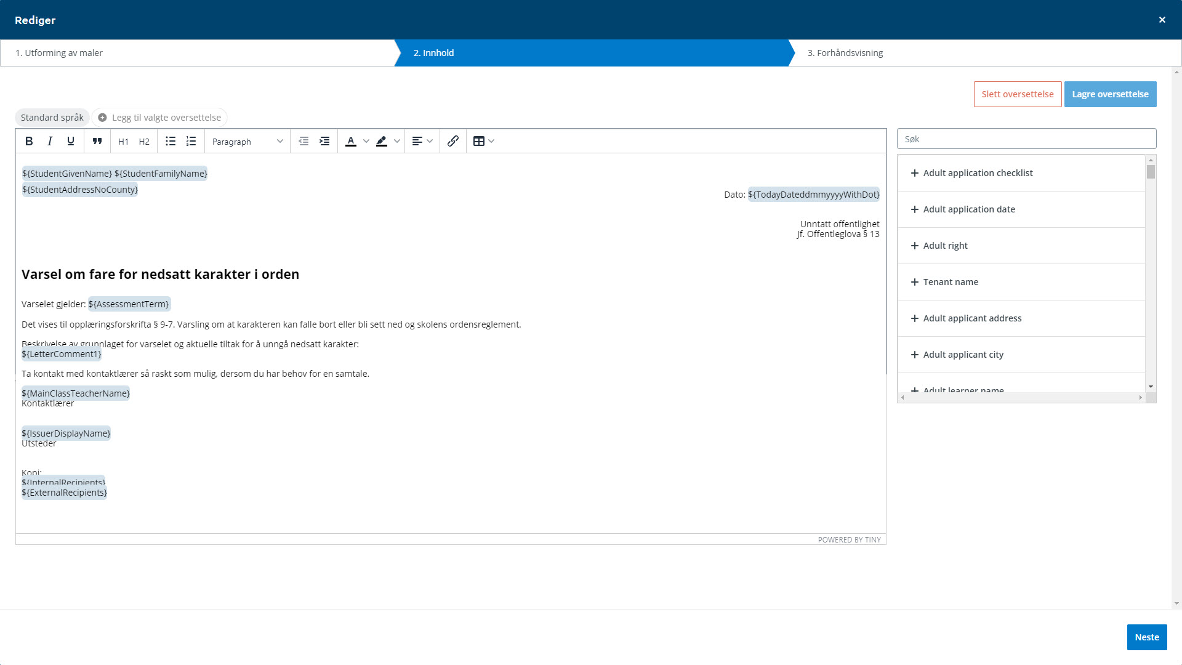The height and width of the screenshot is (665, 1182).
Task: Click Legg til valgte oversettelse
Action: [x=160, y=118]
